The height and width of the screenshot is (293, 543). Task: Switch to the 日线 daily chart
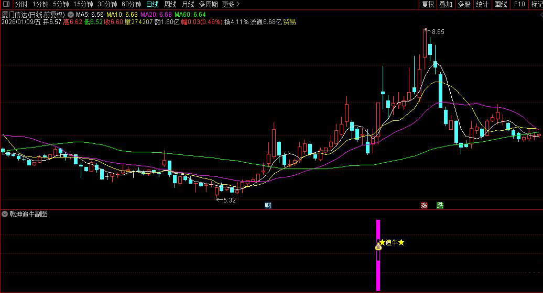pyautogui.click(x=153, y=5)
